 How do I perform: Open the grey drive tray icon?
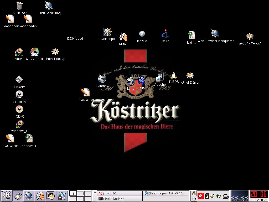click(x=226, y=196)
